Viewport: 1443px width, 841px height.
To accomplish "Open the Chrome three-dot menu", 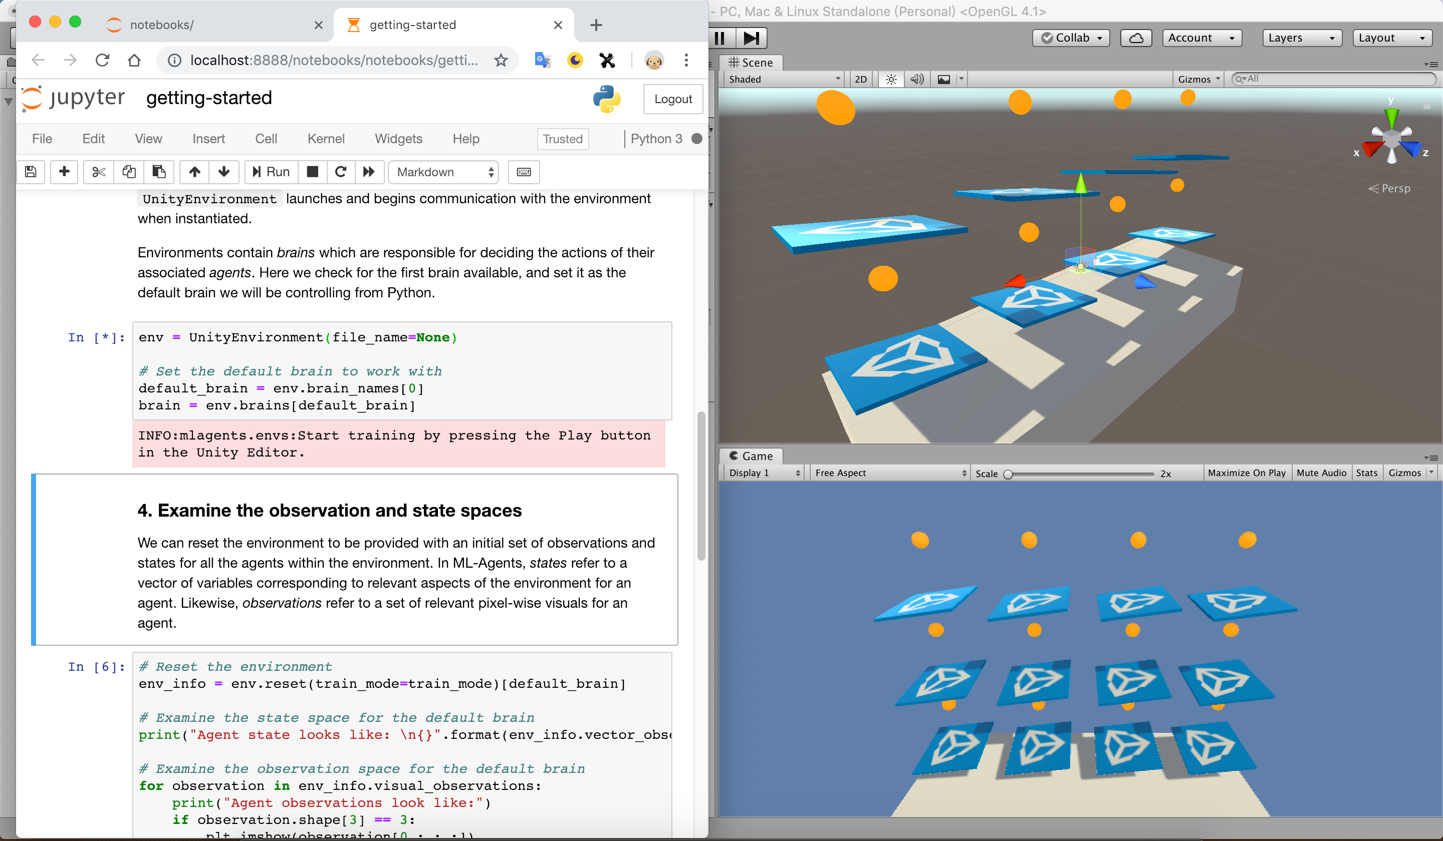I will (x=686, y=60).
